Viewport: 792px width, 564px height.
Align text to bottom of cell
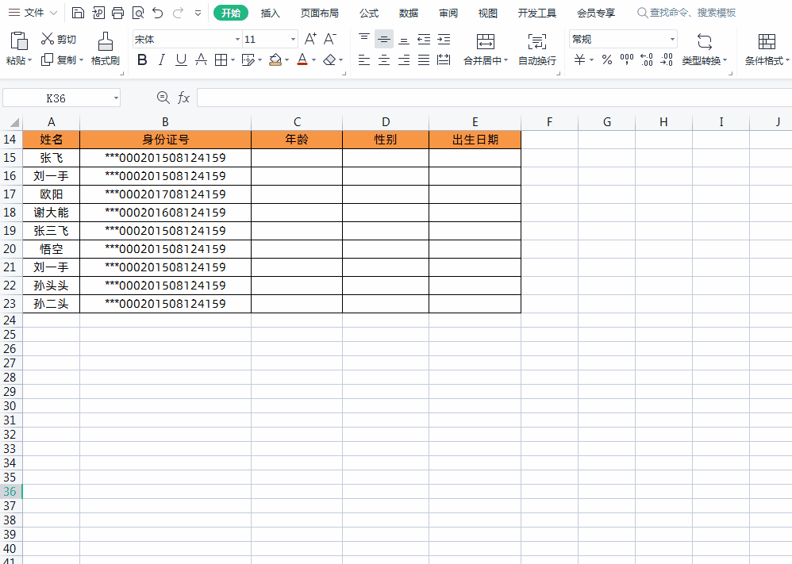[x=404, y=39]
